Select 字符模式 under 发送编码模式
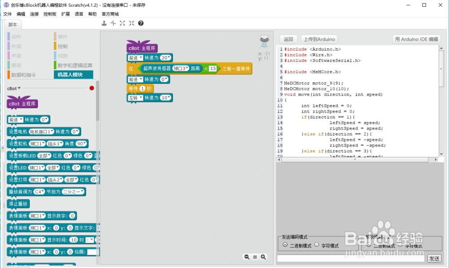The width and height of the screenshot is (449, 268). tap(317, 245)
